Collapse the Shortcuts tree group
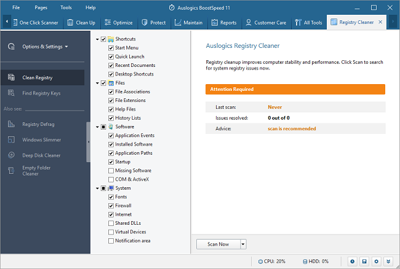 [x=97, y=39]
